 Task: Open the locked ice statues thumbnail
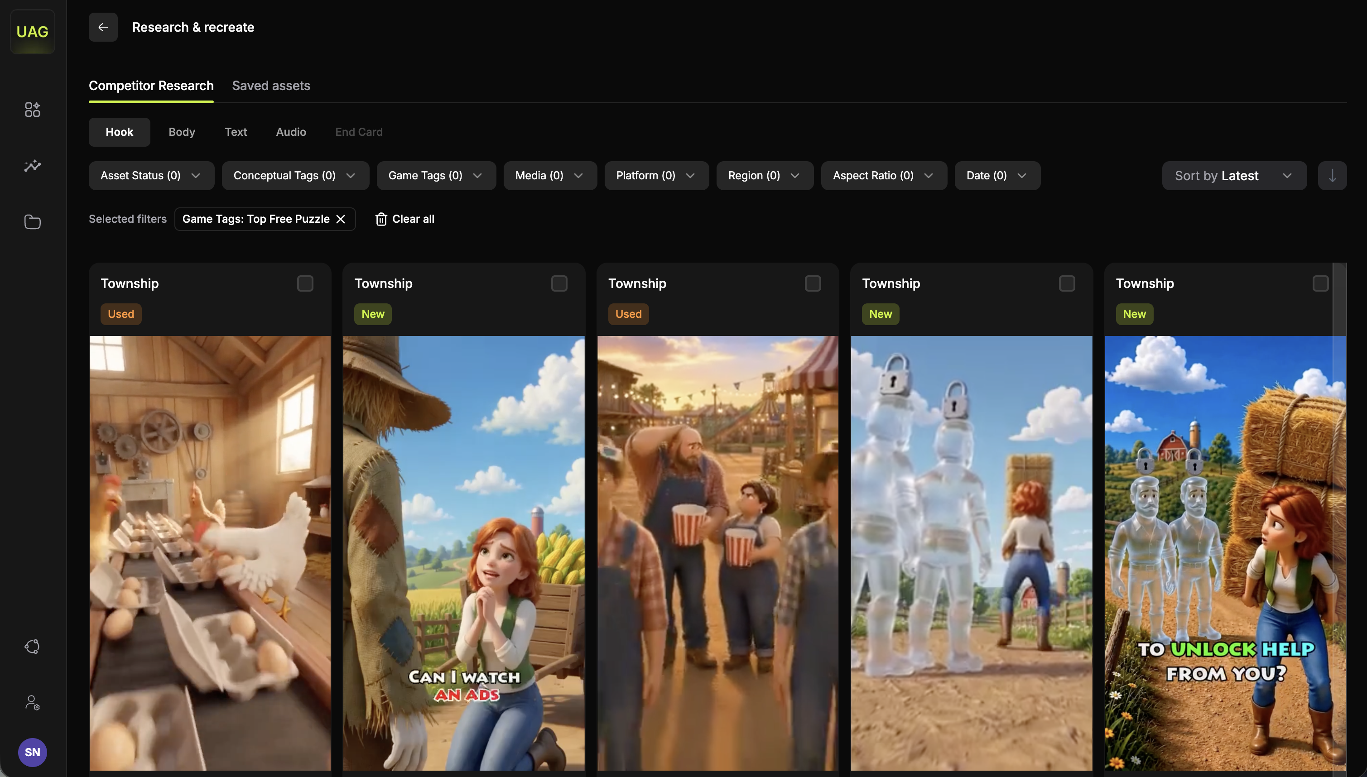[x=972, y=553]
